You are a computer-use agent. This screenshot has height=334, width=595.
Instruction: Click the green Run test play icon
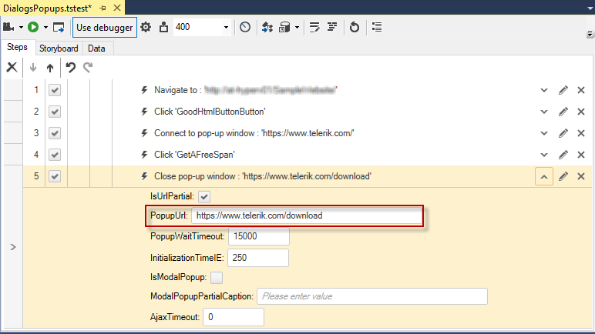tap(33, 27)
